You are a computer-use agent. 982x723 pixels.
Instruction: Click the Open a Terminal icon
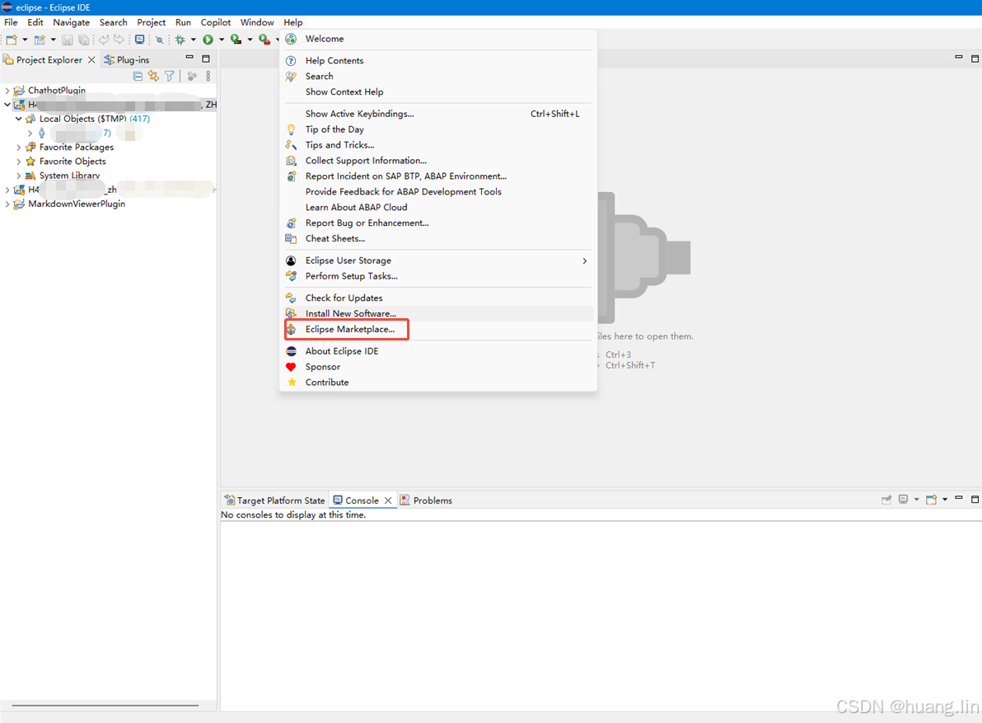140,40
